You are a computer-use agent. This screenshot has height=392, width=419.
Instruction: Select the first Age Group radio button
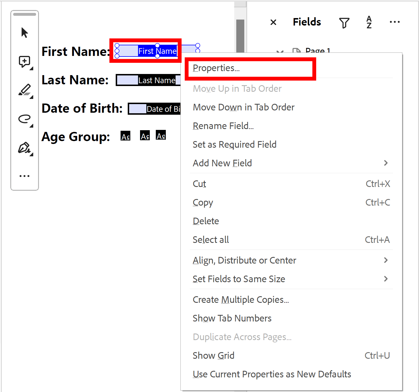tap(125, 135)
